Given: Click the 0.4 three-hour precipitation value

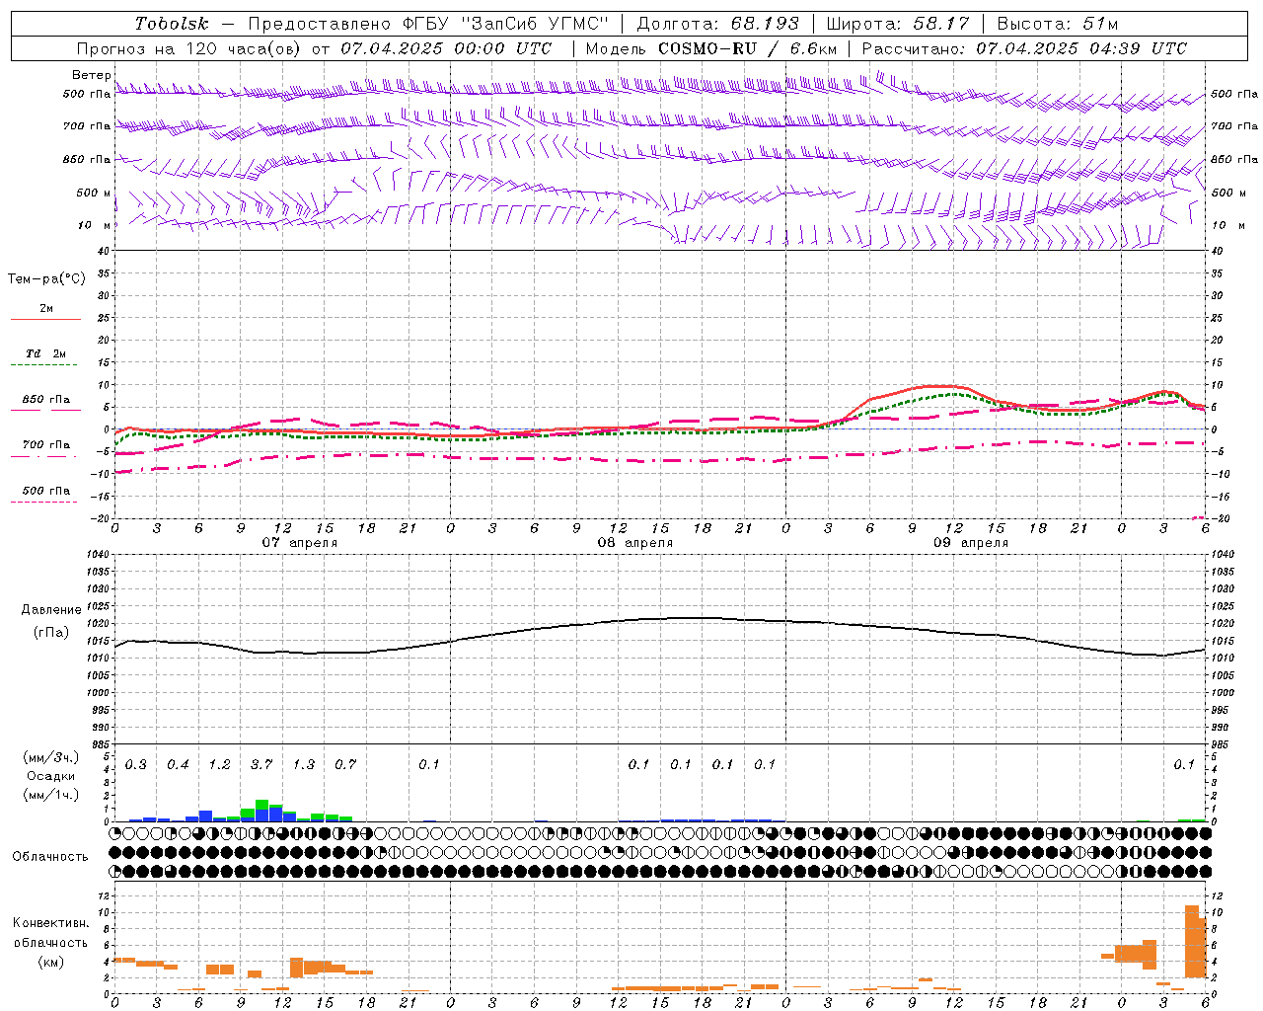Looking at the screenshot, I should [178, 764].
